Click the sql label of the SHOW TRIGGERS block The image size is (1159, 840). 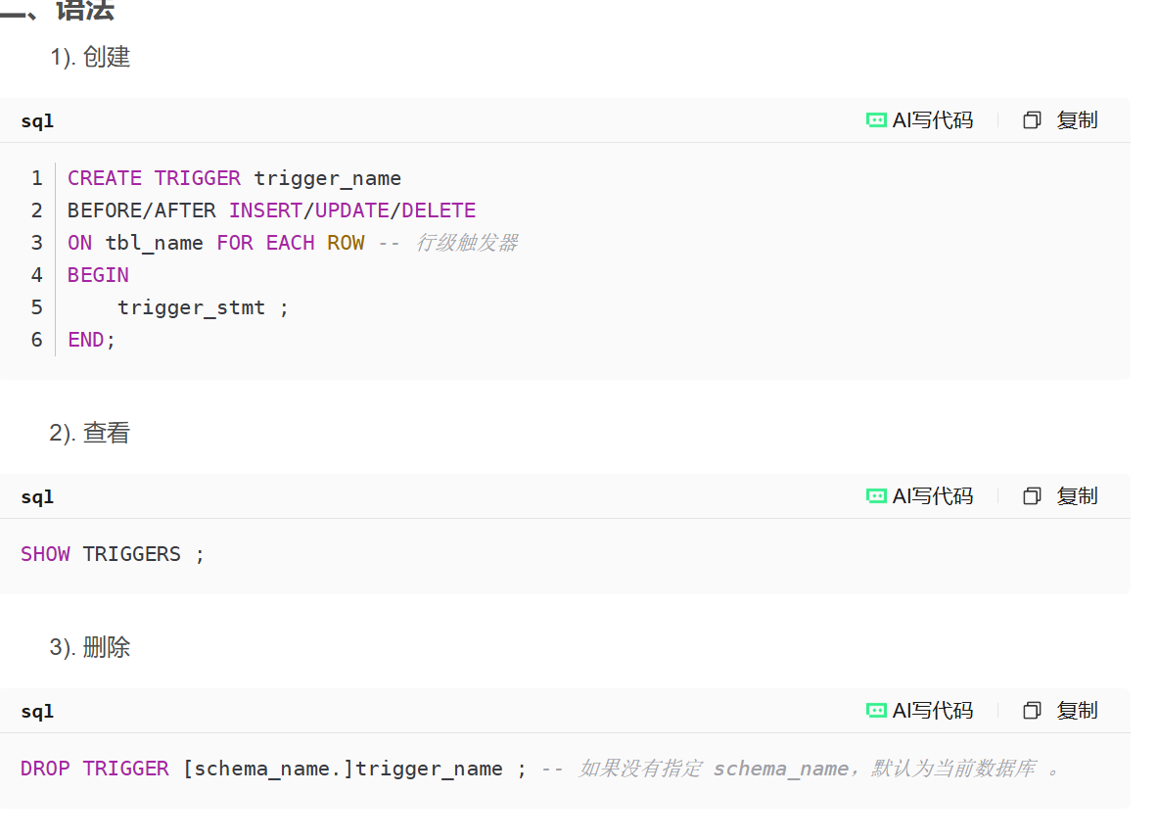(37, 497)
